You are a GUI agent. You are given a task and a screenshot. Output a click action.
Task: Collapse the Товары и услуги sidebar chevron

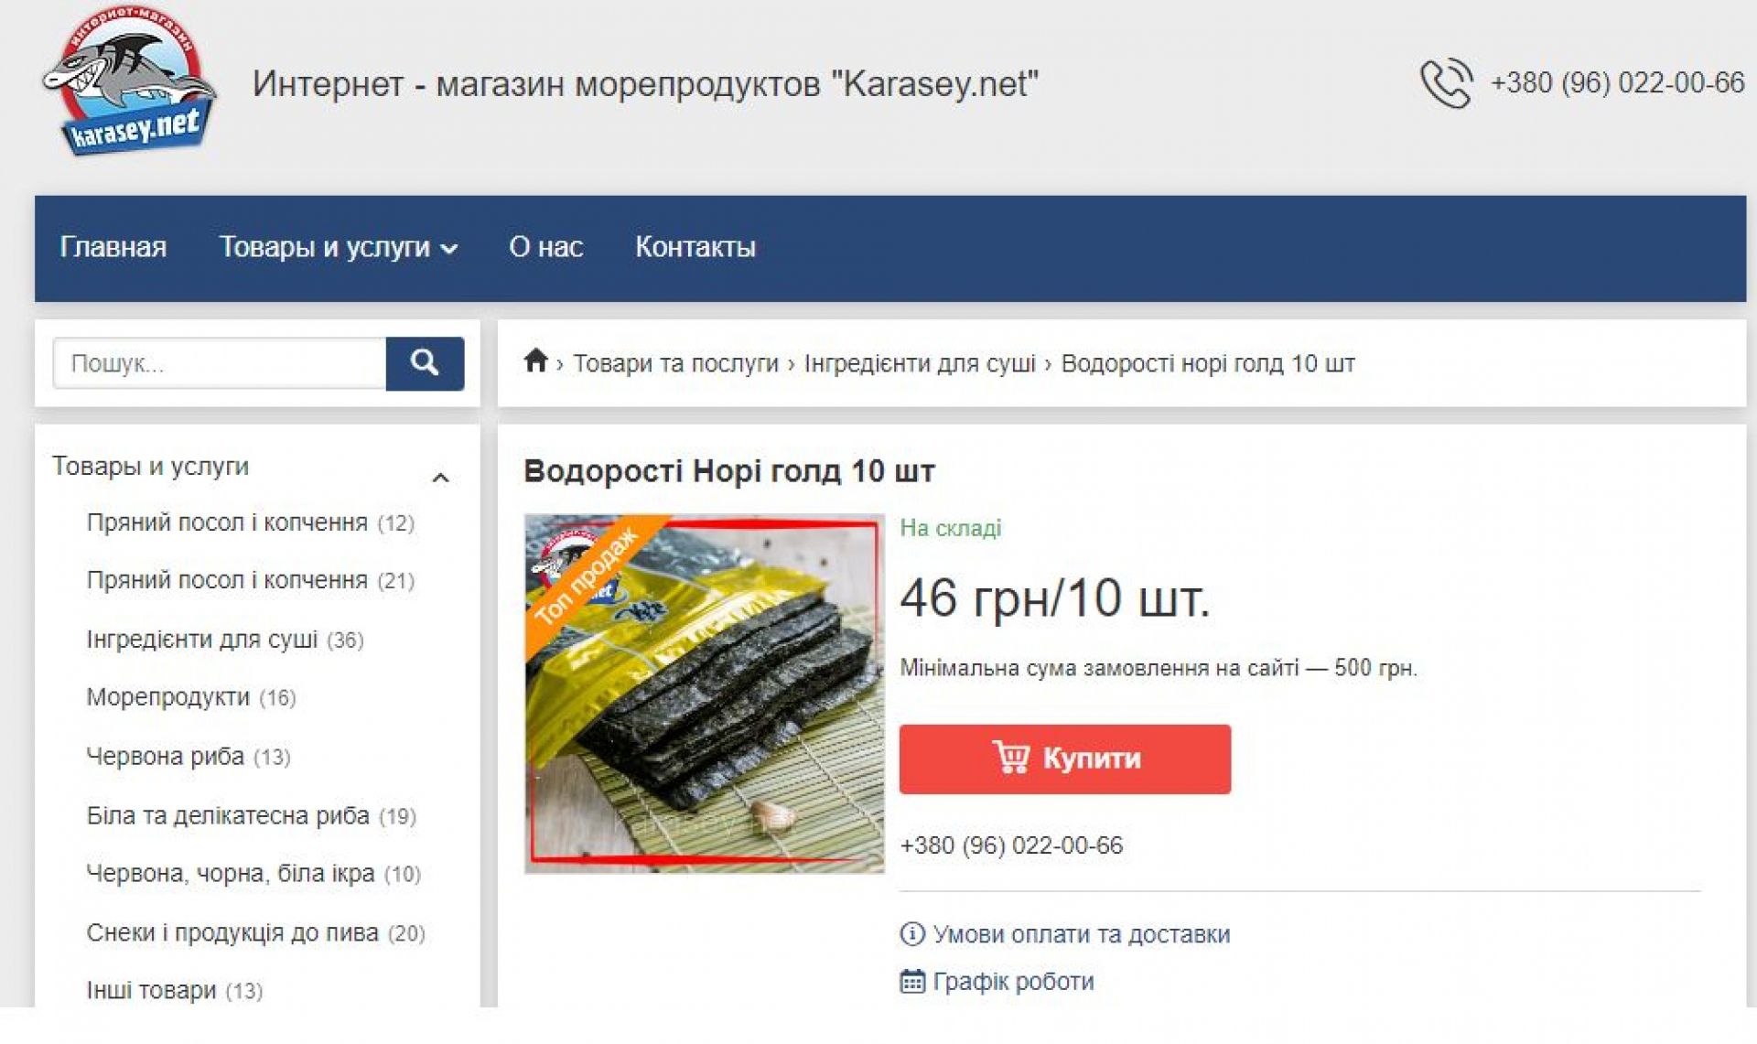[440, 478]
